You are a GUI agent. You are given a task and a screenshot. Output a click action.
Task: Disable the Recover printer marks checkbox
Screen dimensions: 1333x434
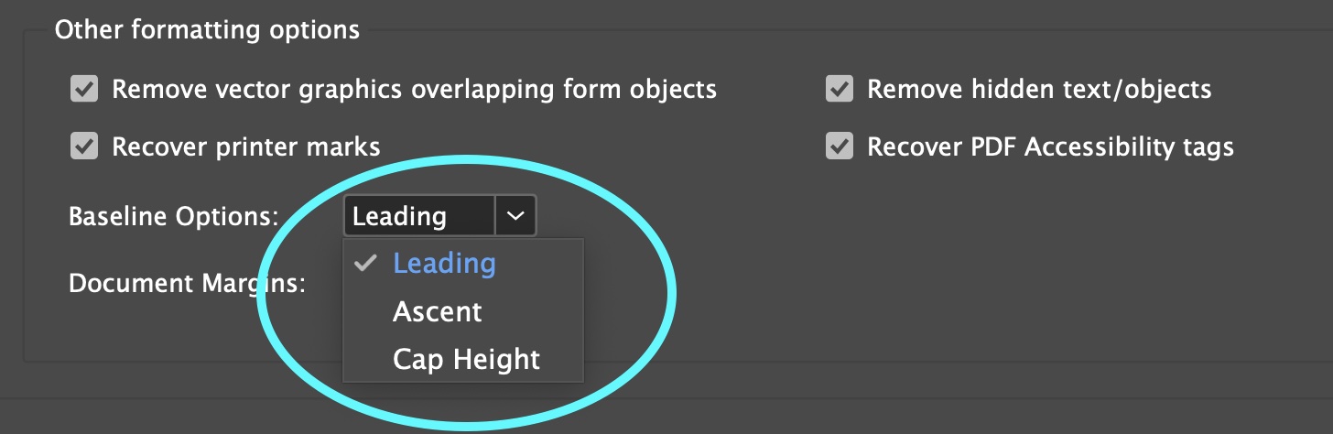pyautogui.click(x=84, y=146)
